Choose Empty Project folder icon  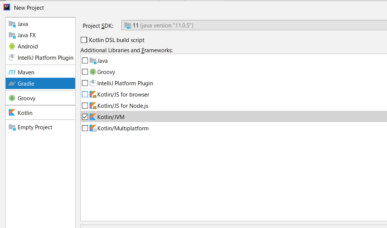[x=12, y=127]
